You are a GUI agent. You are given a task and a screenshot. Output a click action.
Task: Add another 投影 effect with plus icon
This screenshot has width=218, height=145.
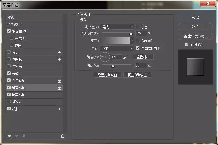tap(60, 109)
